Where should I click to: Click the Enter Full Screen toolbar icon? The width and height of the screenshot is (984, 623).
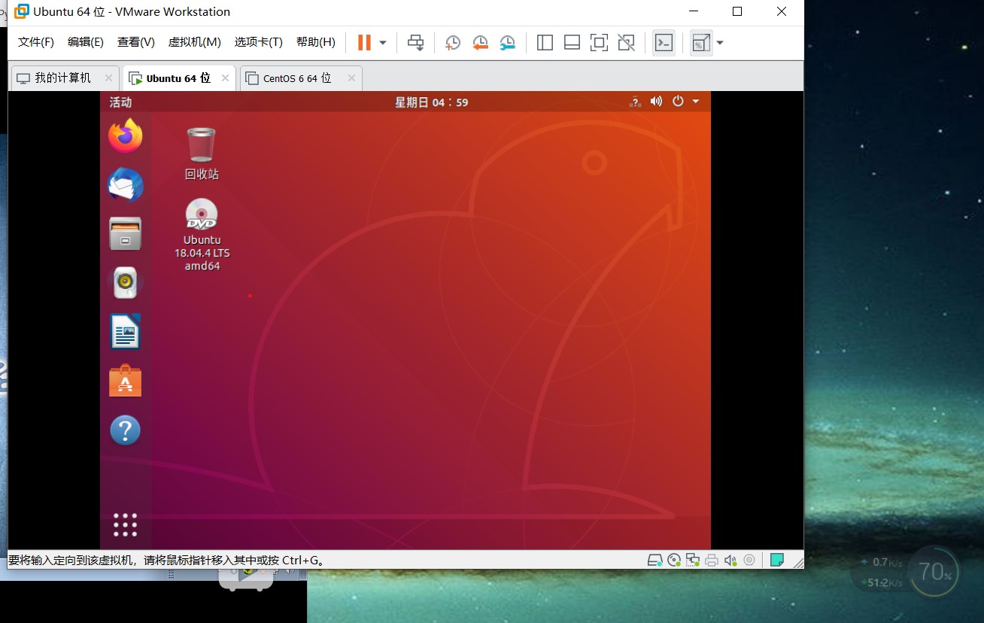[599, 43]
